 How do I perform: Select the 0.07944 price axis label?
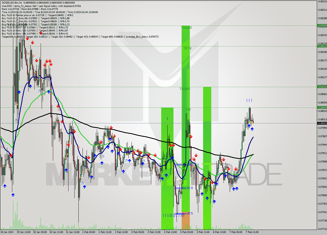[x=323, y=145]
